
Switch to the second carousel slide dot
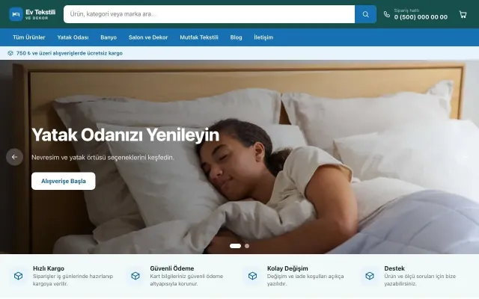(x=247, y=246)
